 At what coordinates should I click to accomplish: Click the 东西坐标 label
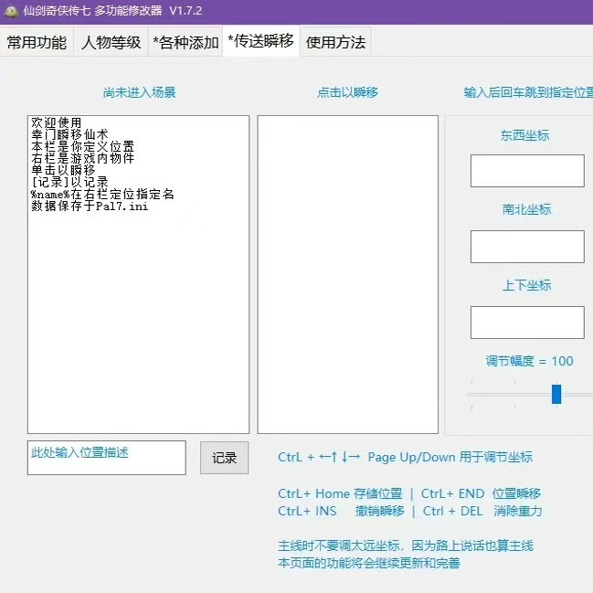[x=524, y=135]
